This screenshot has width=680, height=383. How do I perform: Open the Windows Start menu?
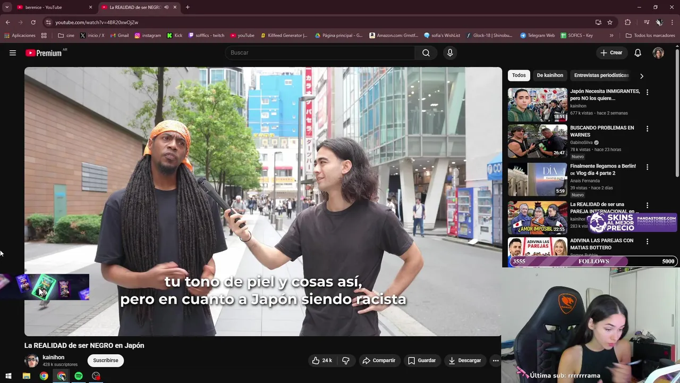pos(8,376)
